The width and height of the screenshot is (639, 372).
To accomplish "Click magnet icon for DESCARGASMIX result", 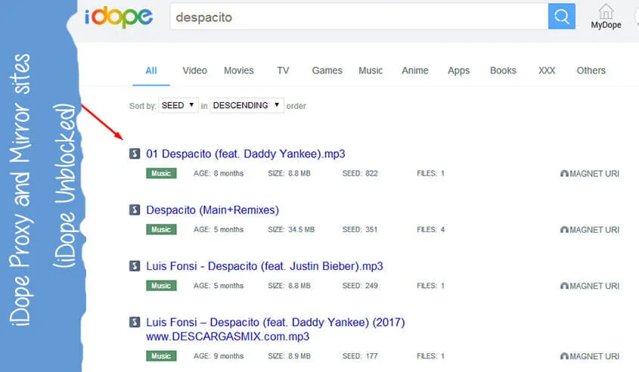I will tap(564, 356).
